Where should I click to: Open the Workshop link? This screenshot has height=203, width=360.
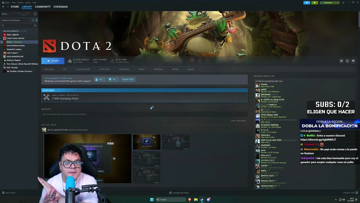(x=158, y=69)
